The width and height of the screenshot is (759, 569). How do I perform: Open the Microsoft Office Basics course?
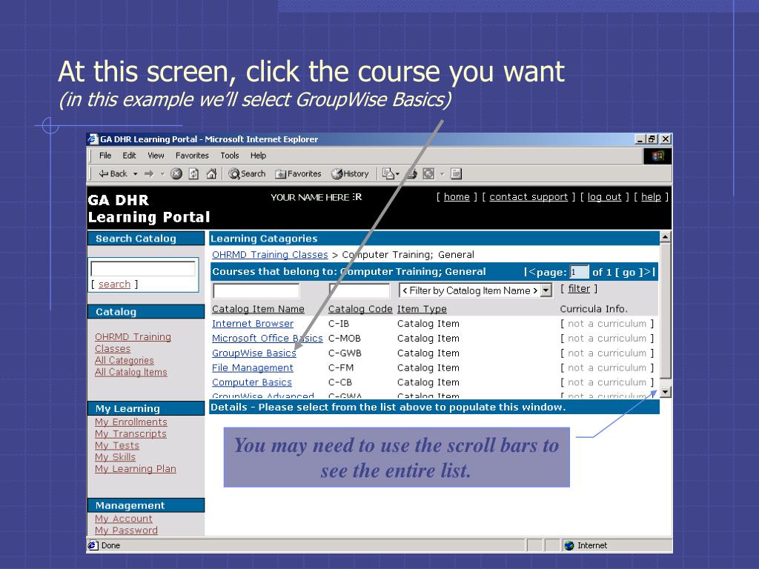pos(267,338)
